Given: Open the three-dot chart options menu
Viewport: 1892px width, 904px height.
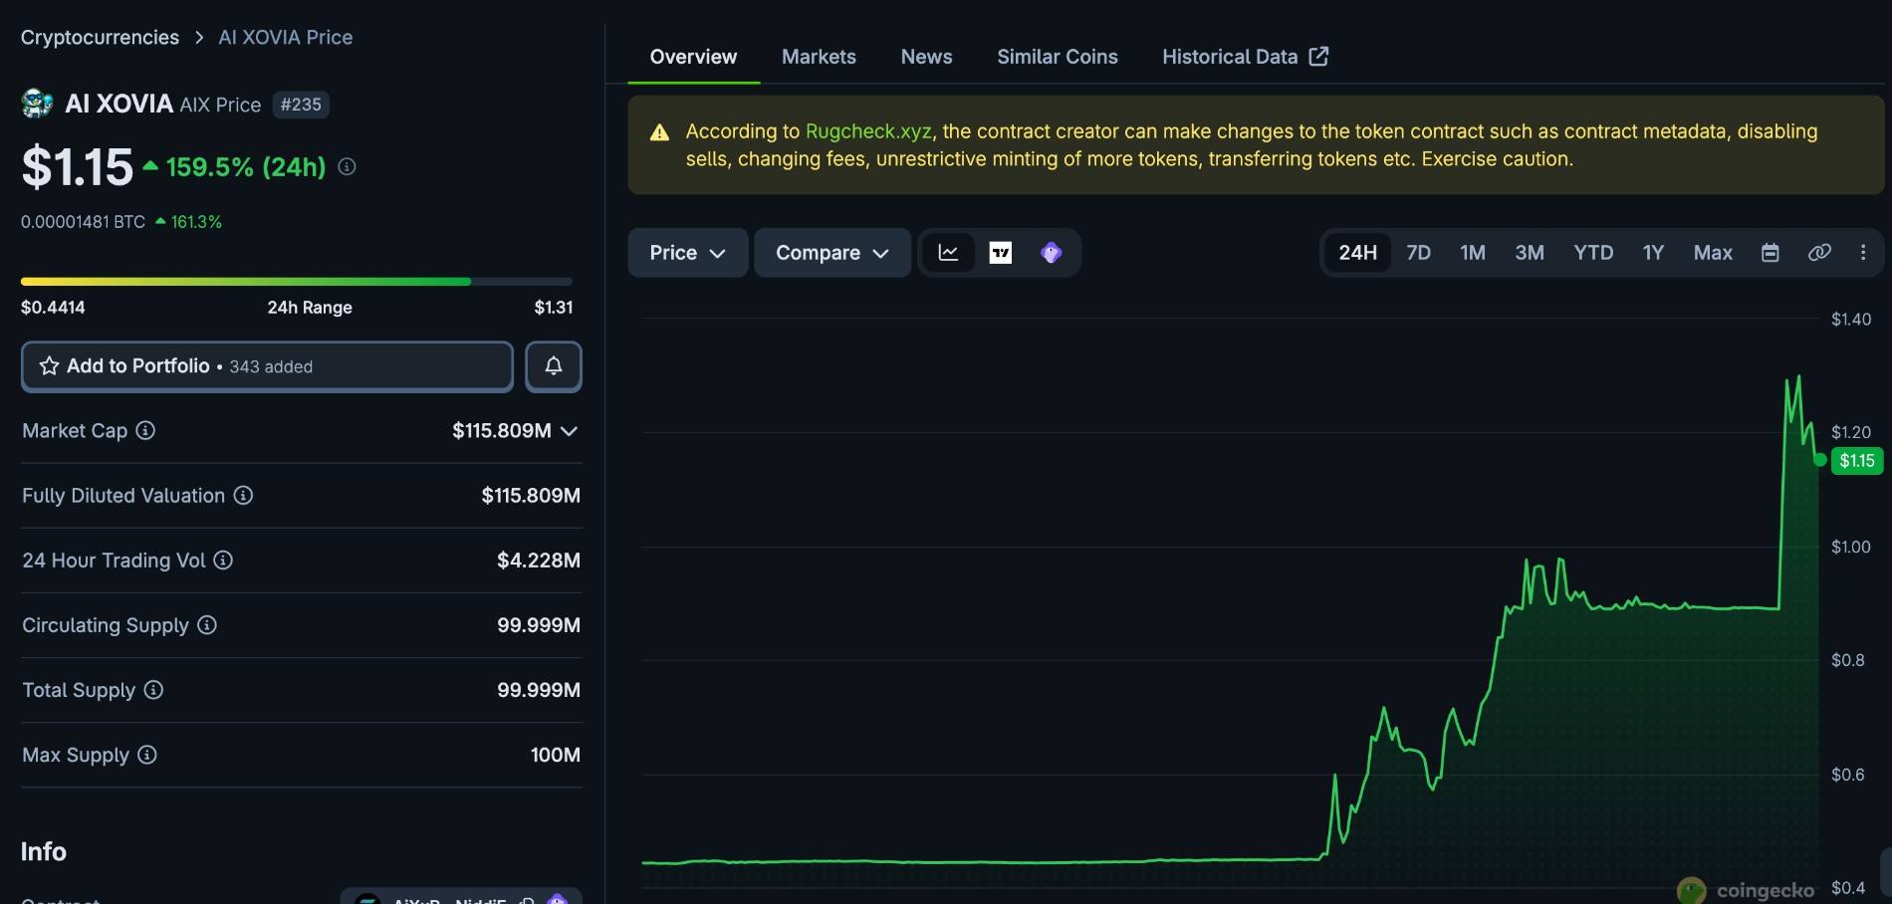Looking at the screenshot, I should (x=1863, y=253).
